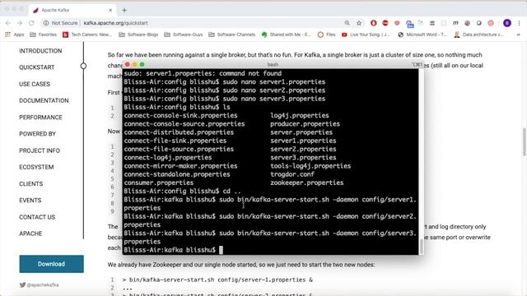Open PERFORMANCE sidebar item
Viewport: 527px width, 296px height.
click(40, 118)
